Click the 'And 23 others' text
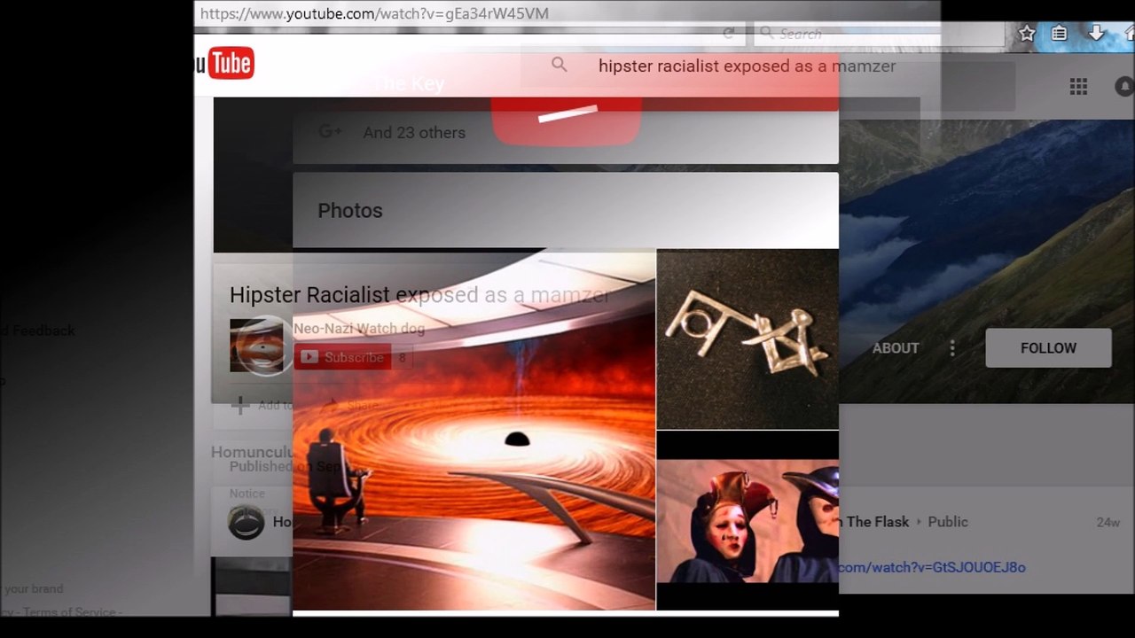This screenshot has height=638, width=1135. tap(414, 133)
